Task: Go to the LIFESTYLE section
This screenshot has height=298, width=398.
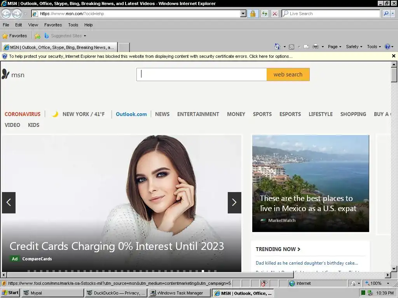Action: pos(321,114)
